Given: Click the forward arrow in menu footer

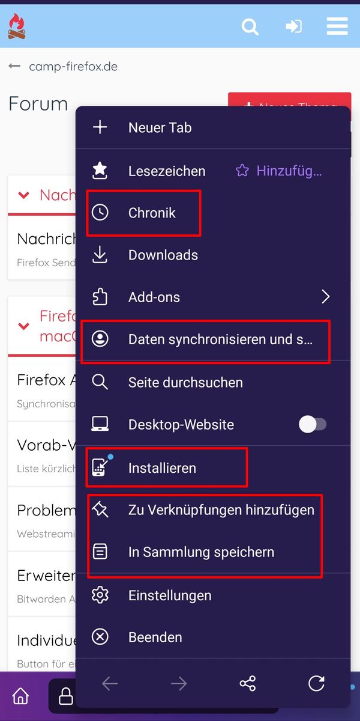Looking at the screenshot, I should [x=179, y=683].
